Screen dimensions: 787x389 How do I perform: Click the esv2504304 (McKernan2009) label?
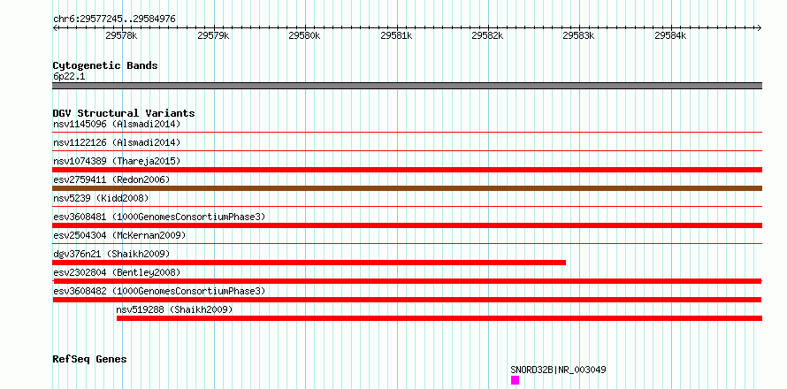pos(119,235)
